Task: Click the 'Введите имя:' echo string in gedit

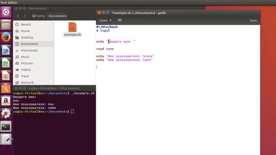Action: pos(121,42)
